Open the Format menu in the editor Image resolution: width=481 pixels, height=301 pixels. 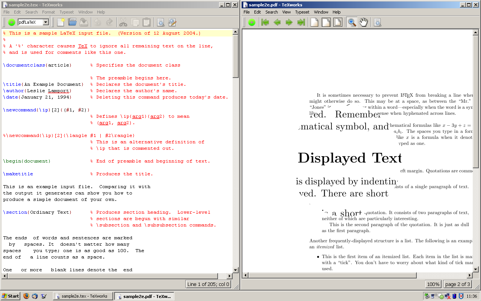48,12
